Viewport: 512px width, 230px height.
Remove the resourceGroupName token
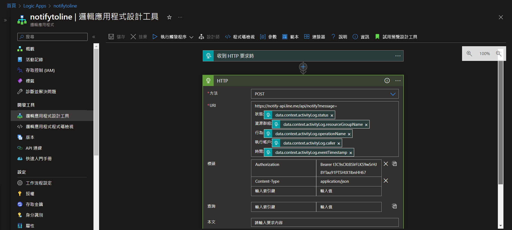coord(366,125)
